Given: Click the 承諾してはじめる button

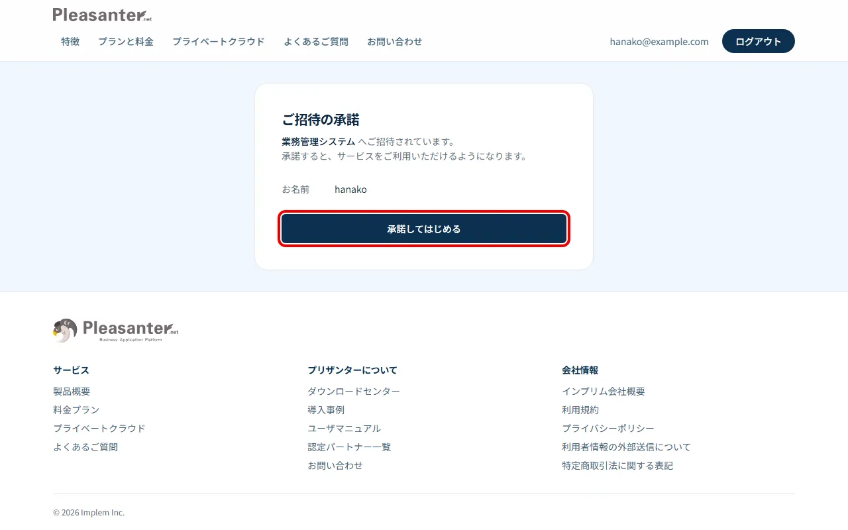Looking at the screenshot, I should pos(424,229).
